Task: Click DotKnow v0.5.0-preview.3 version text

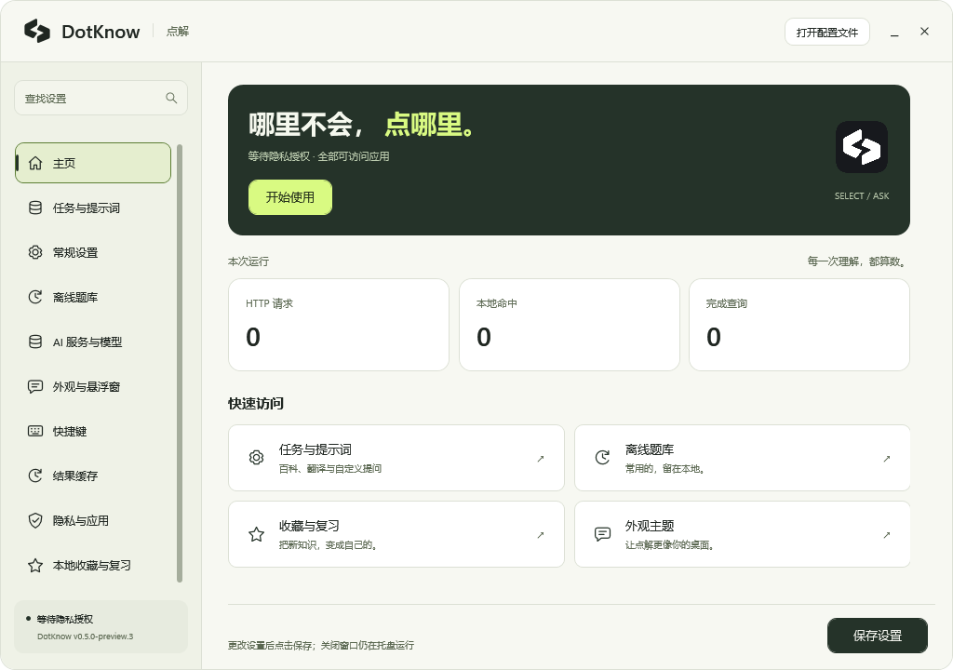Action: pyautogui.click(x=85, y=636)
